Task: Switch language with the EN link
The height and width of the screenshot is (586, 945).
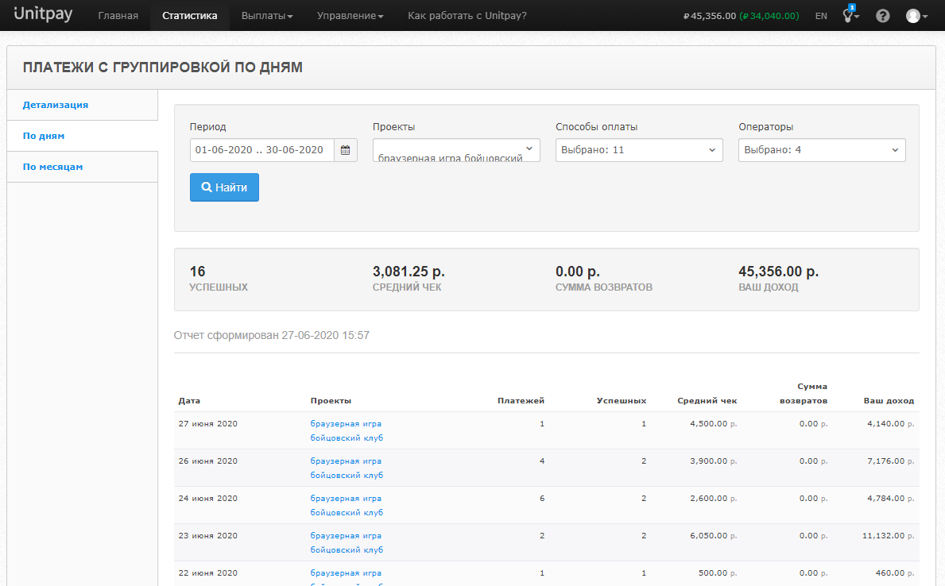Action: 821,16
